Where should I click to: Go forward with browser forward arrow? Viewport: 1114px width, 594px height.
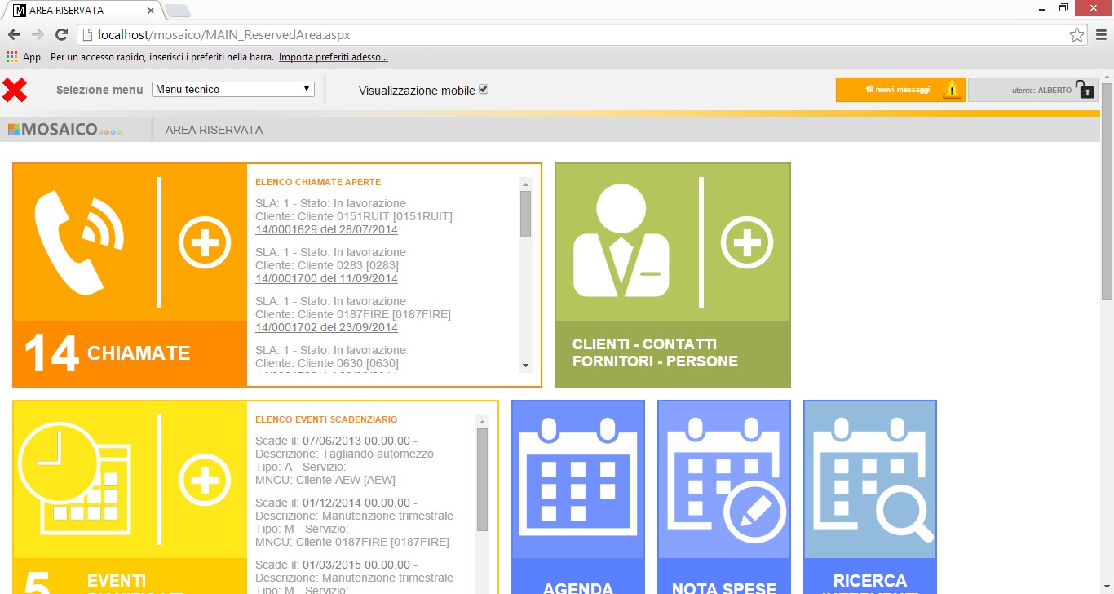tap(38, 35)
